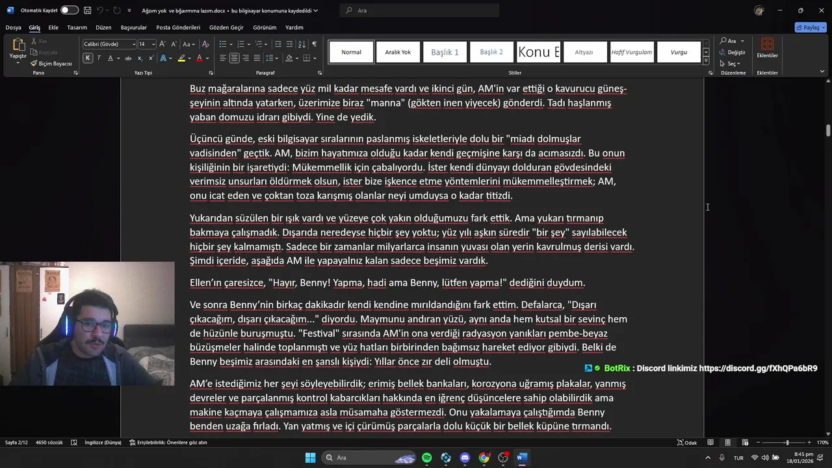This screenshot has width=832, height=468.
Task: Open line spacing dropdown
Action: click(272, 58)
